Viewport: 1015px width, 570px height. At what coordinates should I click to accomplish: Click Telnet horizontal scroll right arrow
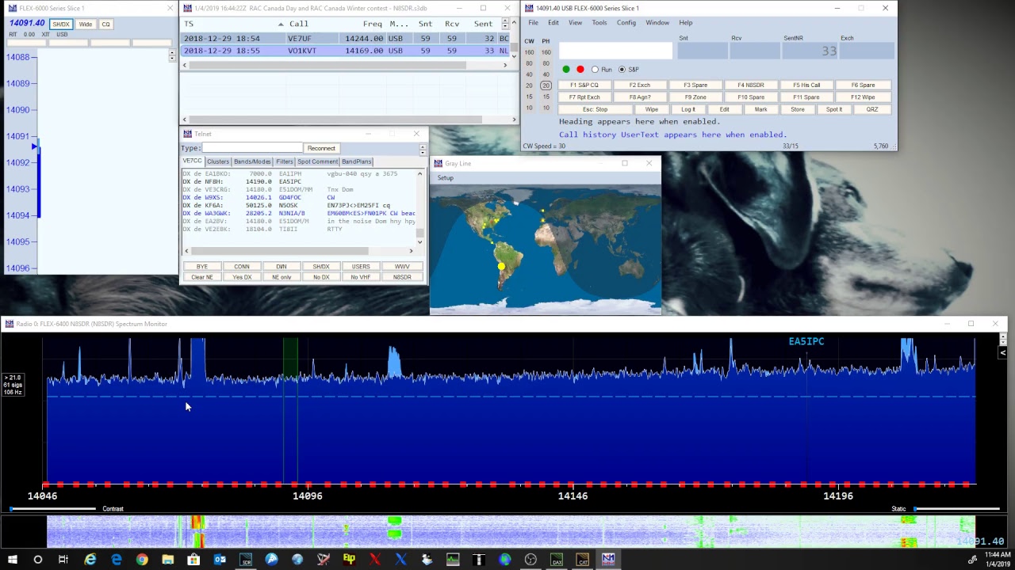[x=411, y=251]
